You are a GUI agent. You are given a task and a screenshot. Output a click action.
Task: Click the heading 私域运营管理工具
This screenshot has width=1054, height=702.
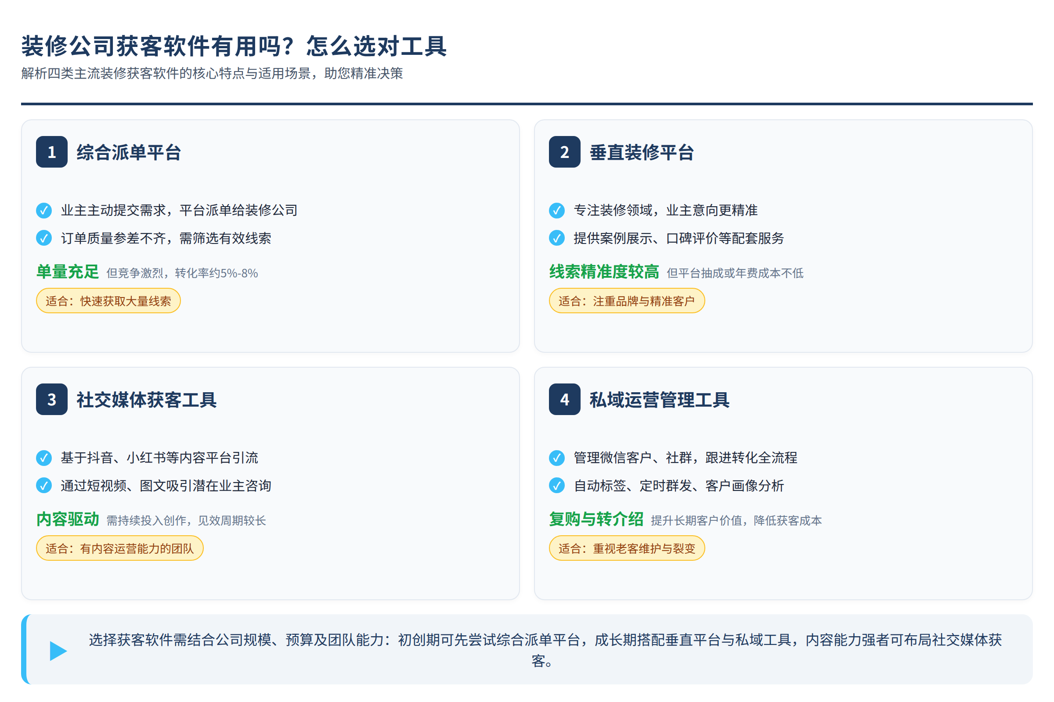click(x=660, y=400)
